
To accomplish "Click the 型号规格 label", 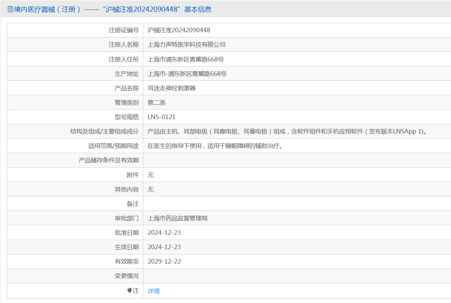I will click(x=127, y=117).
